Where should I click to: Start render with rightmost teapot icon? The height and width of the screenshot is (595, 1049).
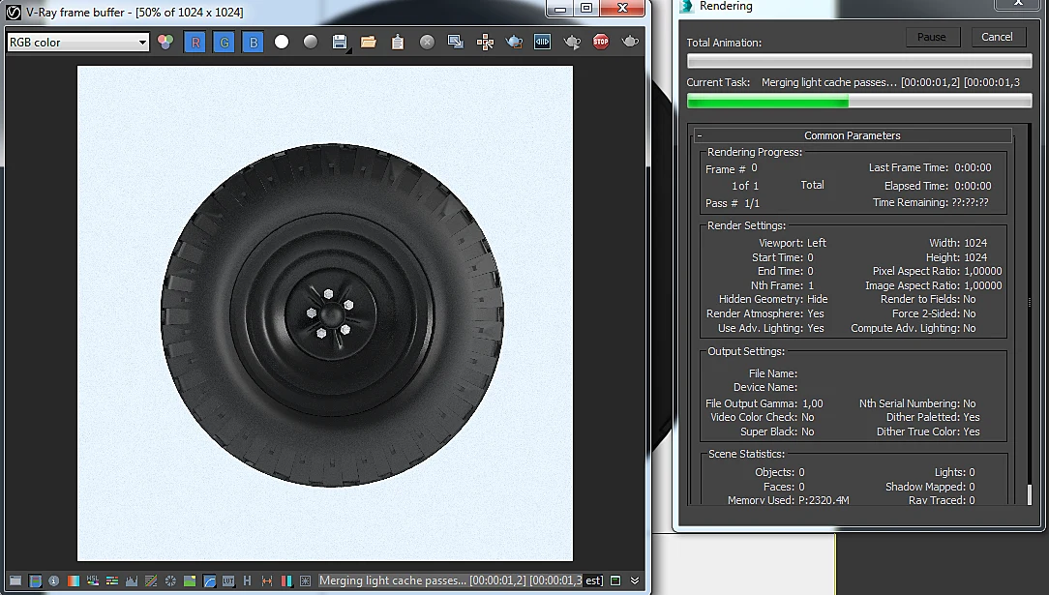coord(630,43)
